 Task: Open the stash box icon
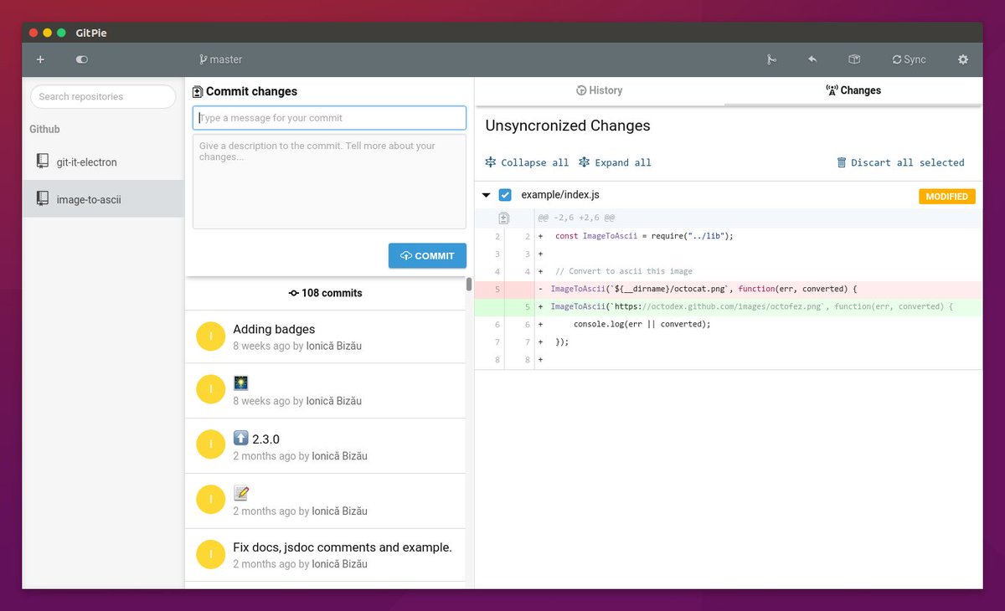(854, 59)
